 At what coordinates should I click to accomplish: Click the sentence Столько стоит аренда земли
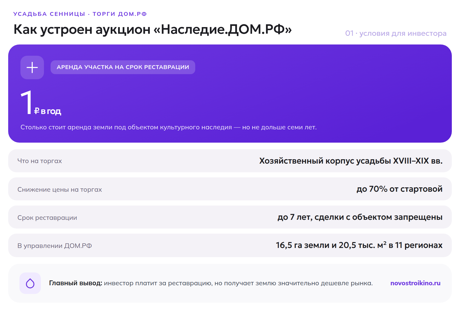click(168, 127)
